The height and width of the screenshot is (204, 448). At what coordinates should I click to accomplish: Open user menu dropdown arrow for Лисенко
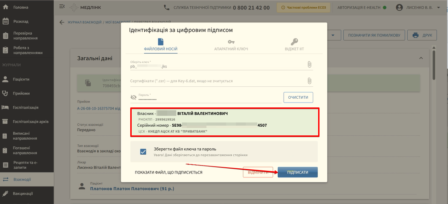[x=439, y=7]
